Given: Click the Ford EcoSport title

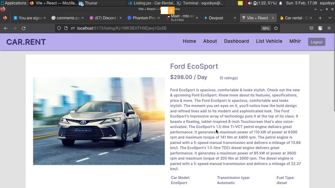Looking at the screenshot, I should click(x=194, y=66).
